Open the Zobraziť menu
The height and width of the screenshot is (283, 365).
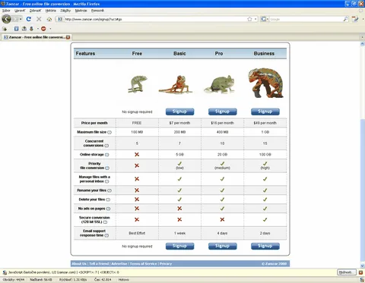point(35,11)
